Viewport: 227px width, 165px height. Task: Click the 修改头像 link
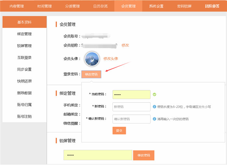pyautogui.click(x=111, y=58)
